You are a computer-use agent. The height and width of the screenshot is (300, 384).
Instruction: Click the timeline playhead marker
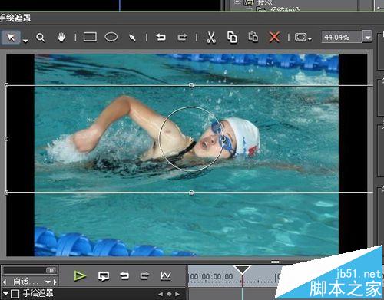[242, 269]
